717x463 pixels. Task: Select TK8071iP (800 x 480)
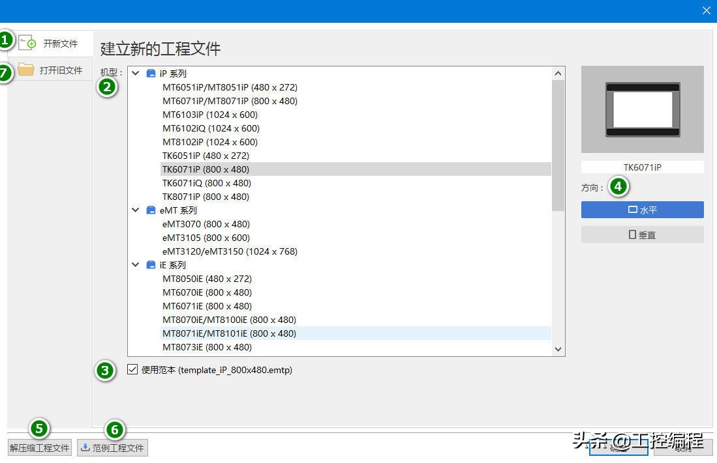[x=206, y=197]
